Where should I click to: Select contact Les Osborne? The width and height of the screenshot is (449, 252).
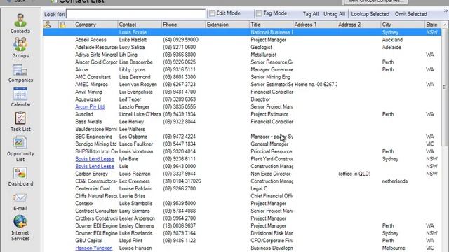(133, 136)
